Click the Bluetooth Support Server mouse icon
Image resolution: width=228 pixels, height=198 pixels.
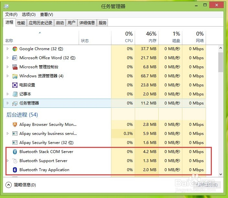click(15, 161)
